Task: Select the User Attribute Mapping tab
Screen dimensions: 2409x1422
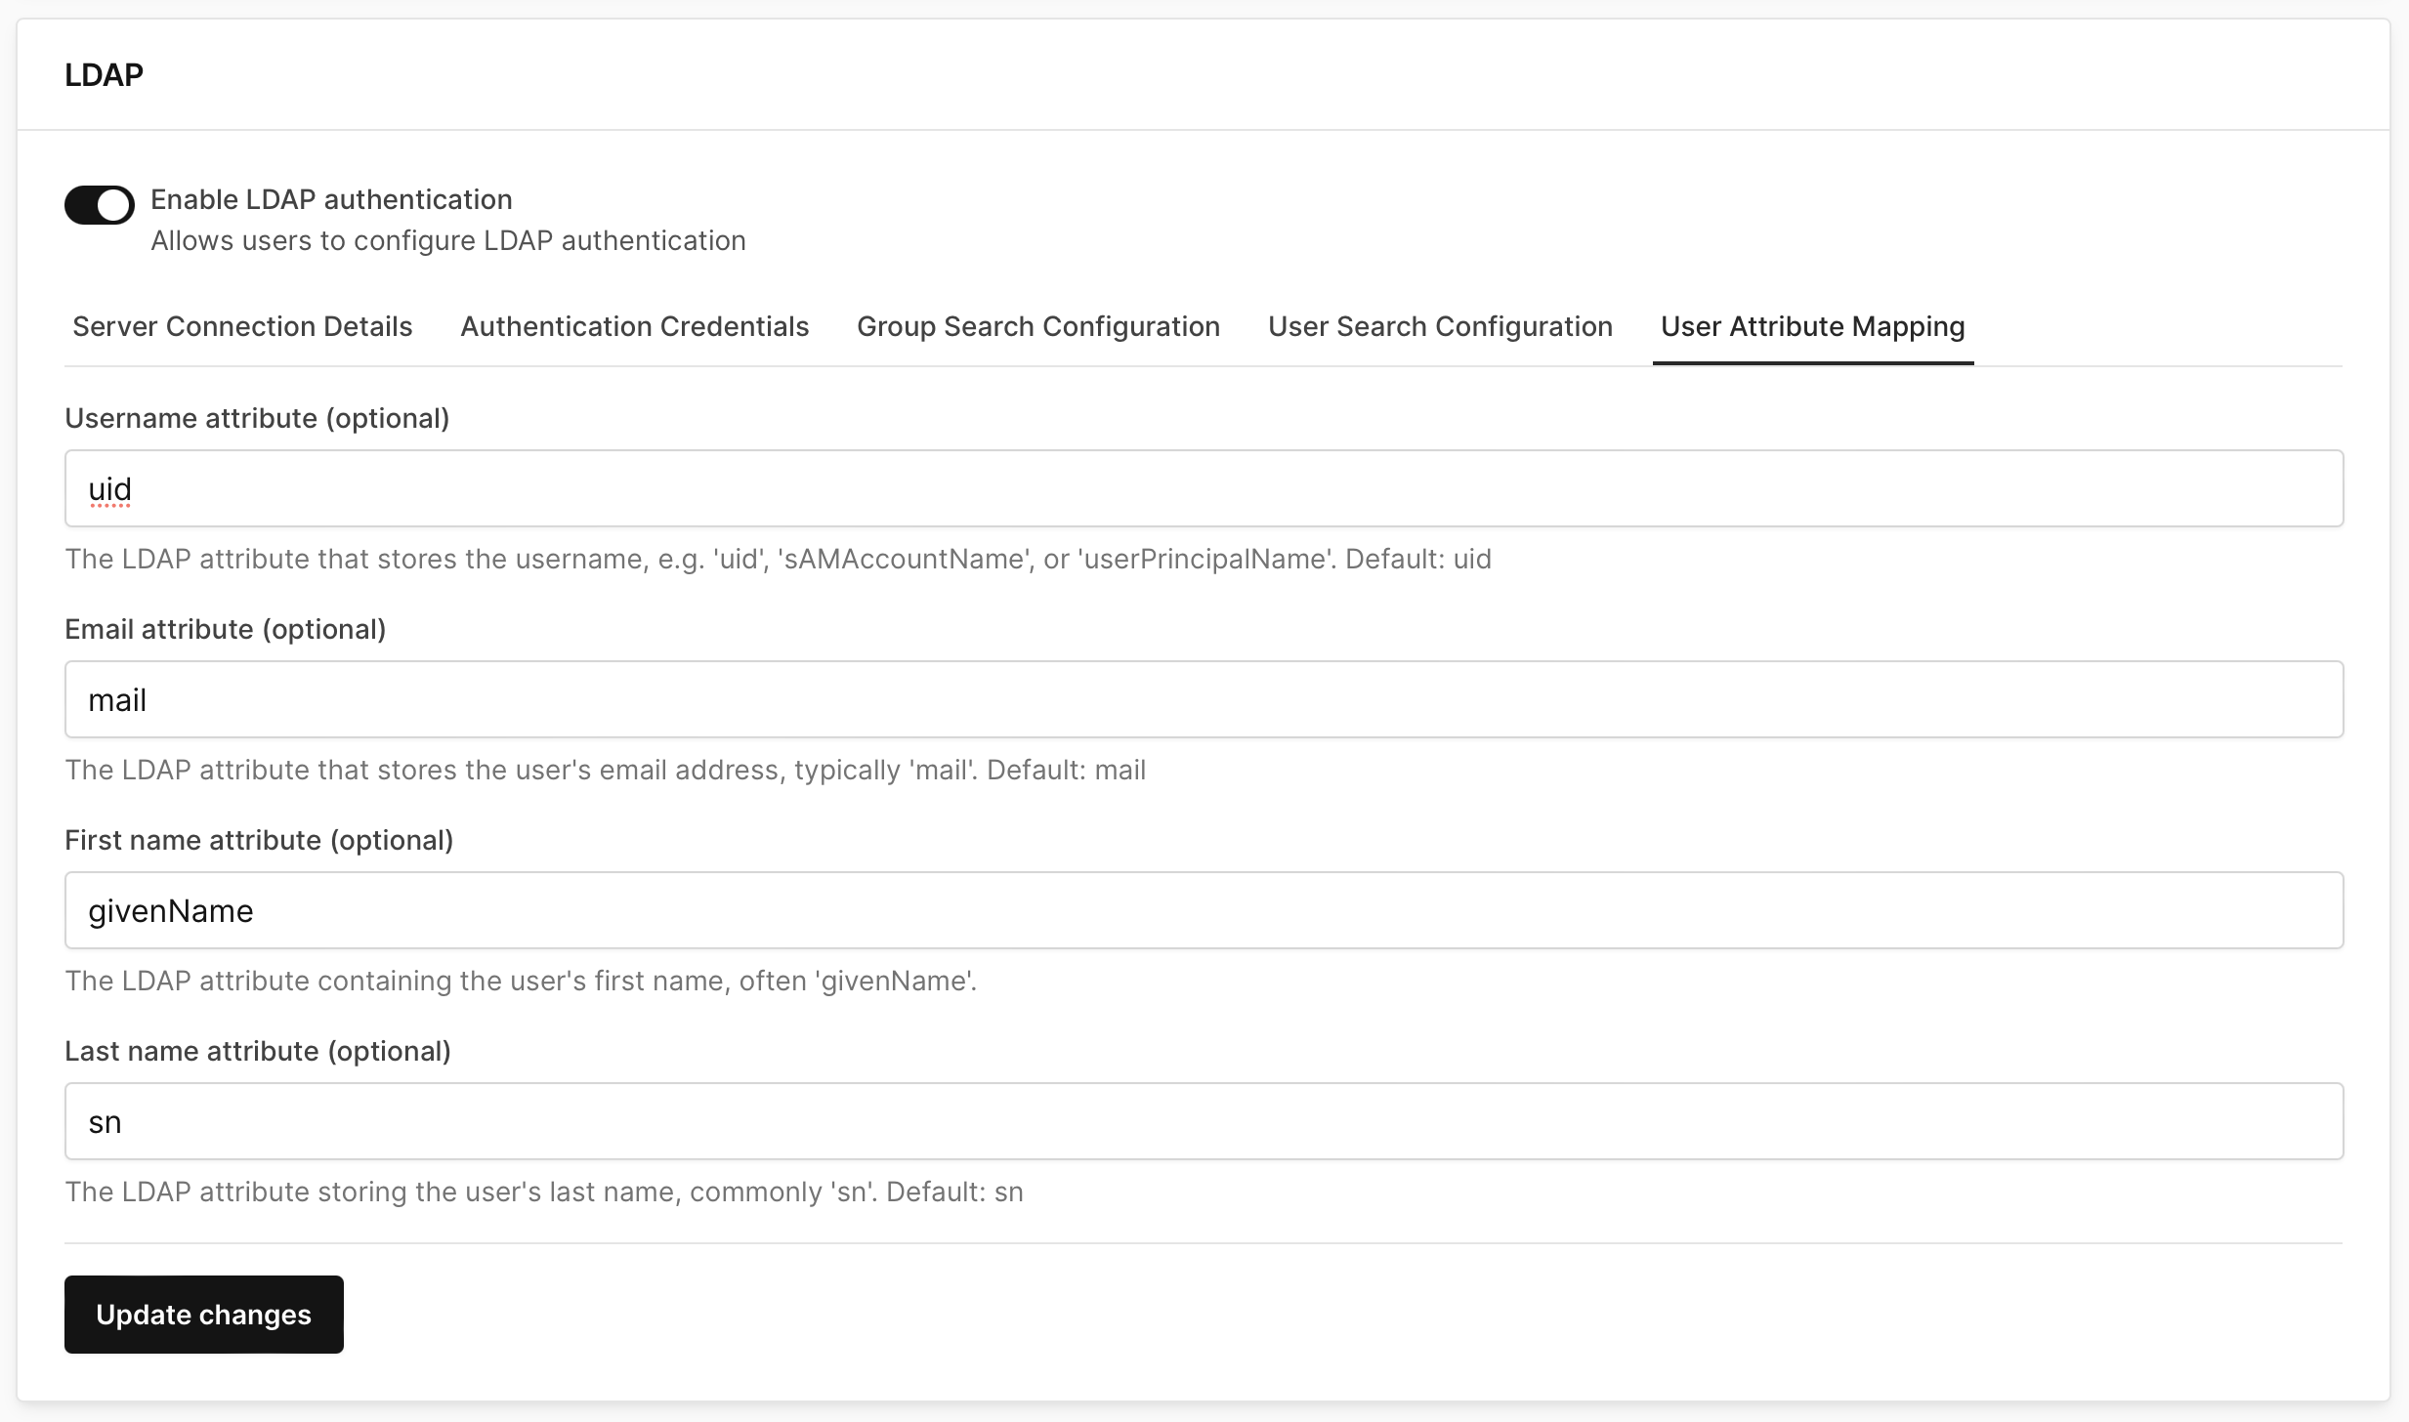Action: point(1812,326)
